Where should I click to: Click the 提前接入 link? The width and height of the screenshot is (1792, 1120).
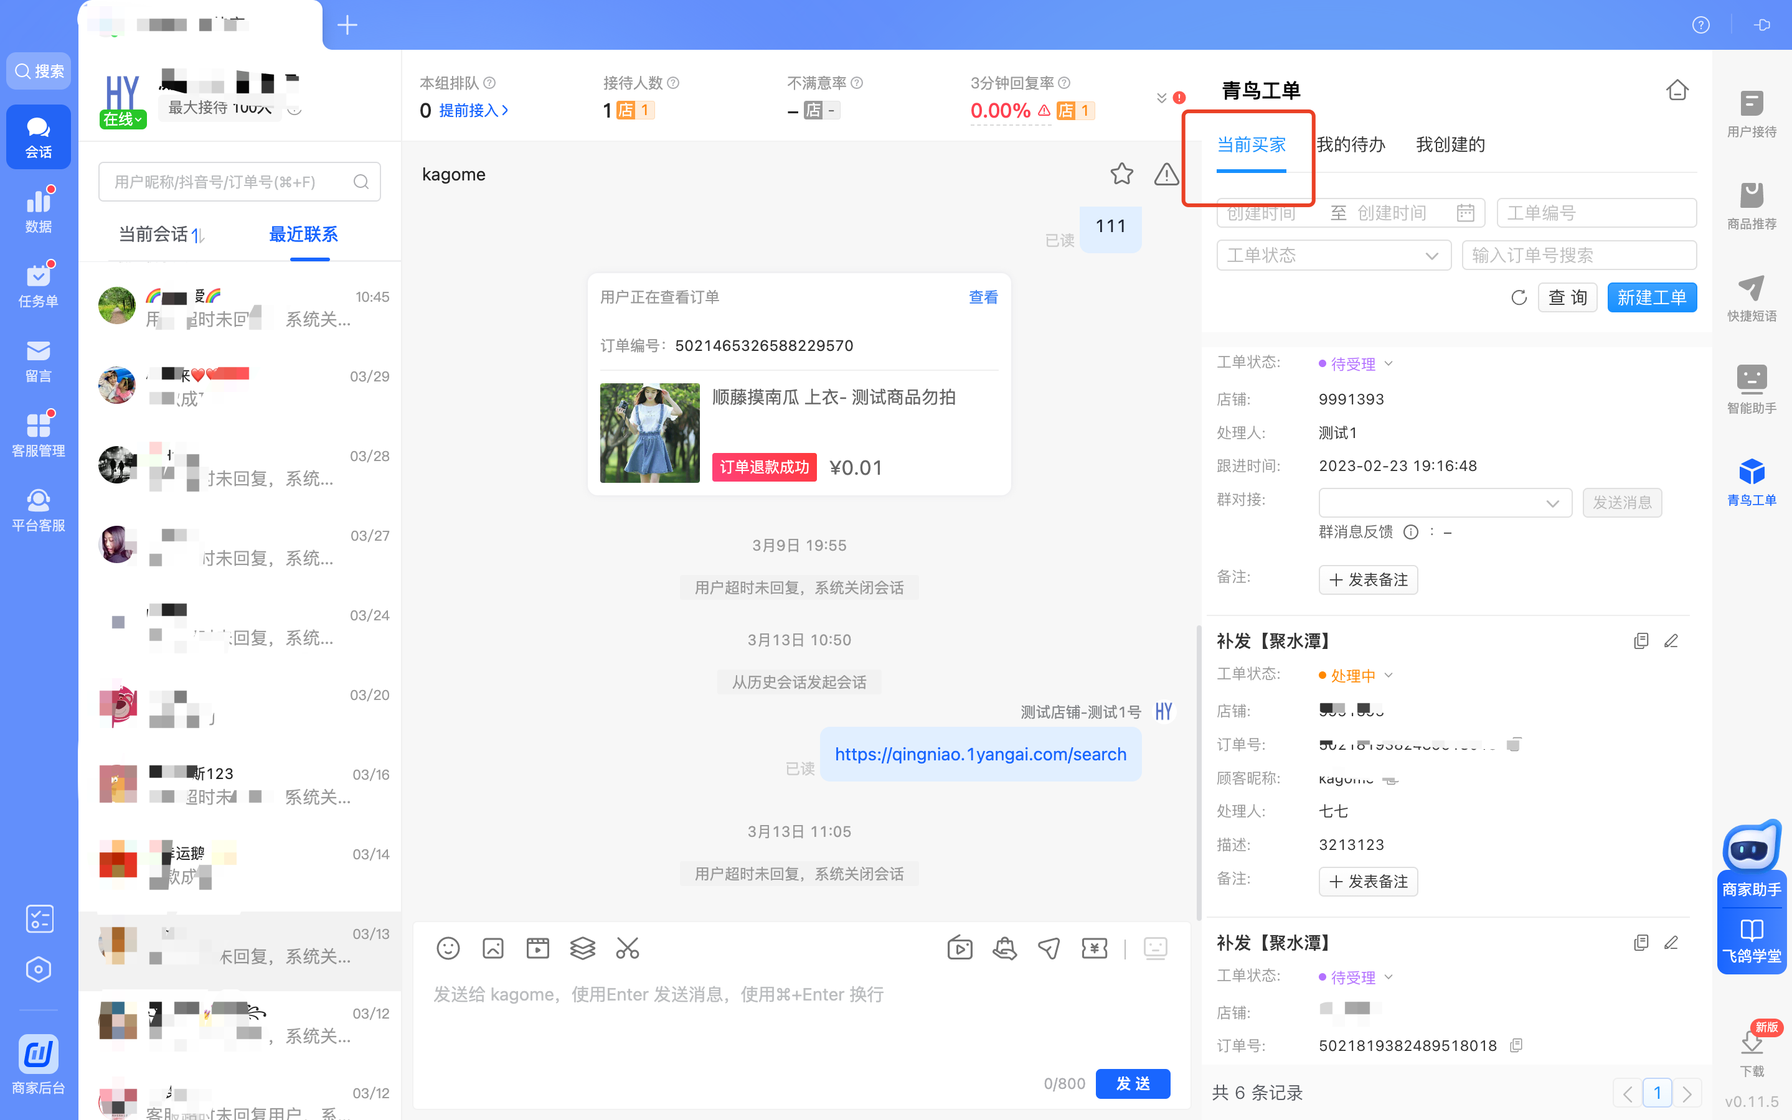[474, 110]
